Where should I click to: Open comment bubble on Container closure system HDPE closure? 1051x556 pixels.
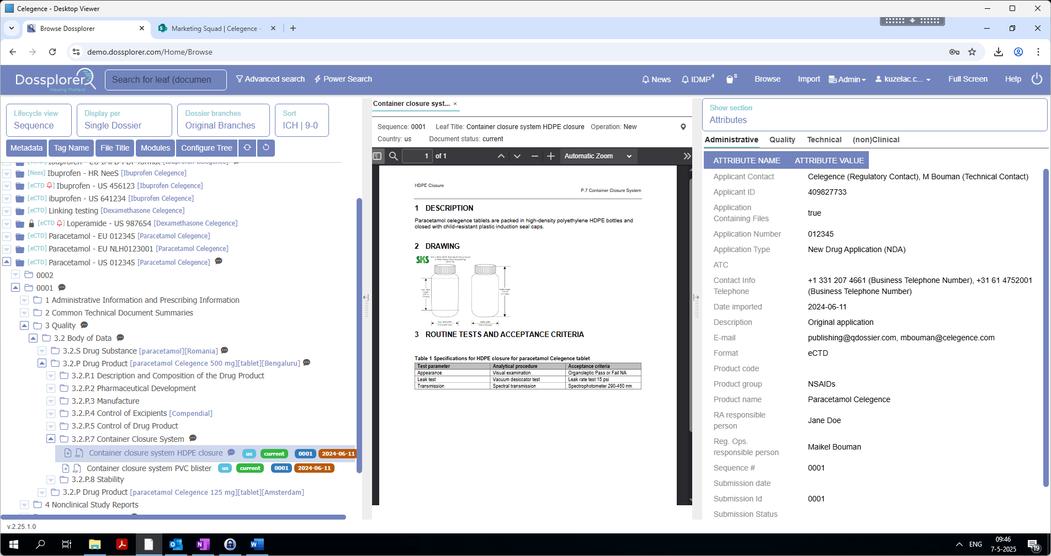tap(232, 453)
